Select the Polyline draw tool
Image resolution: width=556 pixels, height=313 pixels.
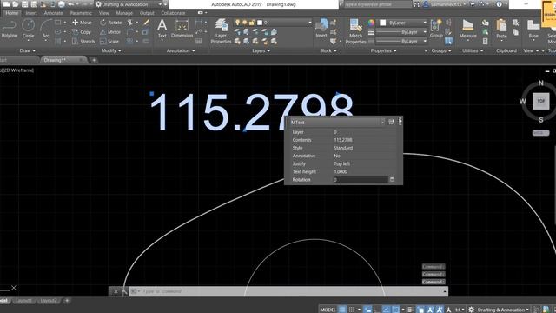(x=10, y=29)
